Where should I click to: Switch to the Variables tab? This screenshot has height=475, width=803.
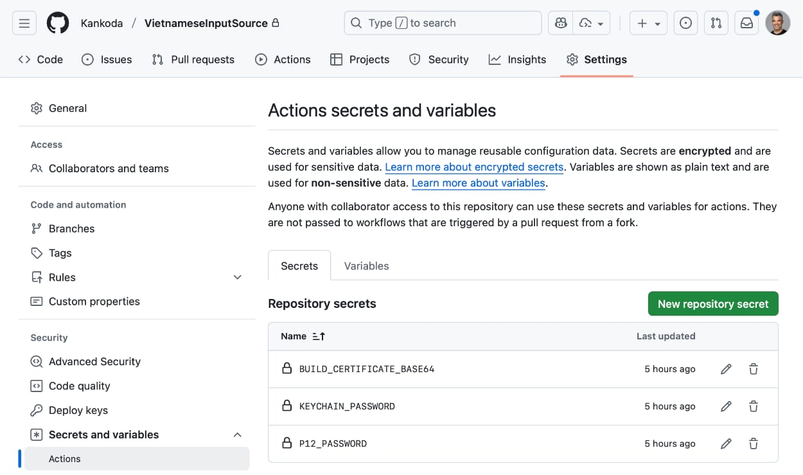tap(366, 265)
